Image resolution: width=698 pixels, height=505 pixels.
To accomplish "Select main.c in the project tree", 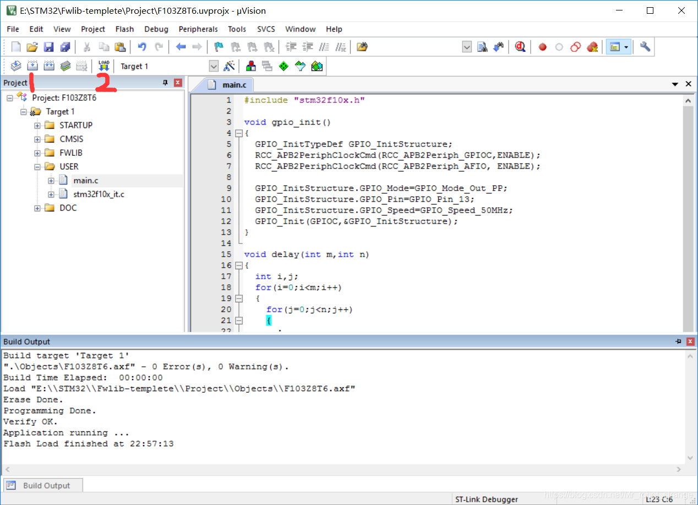I will (86, 180).
